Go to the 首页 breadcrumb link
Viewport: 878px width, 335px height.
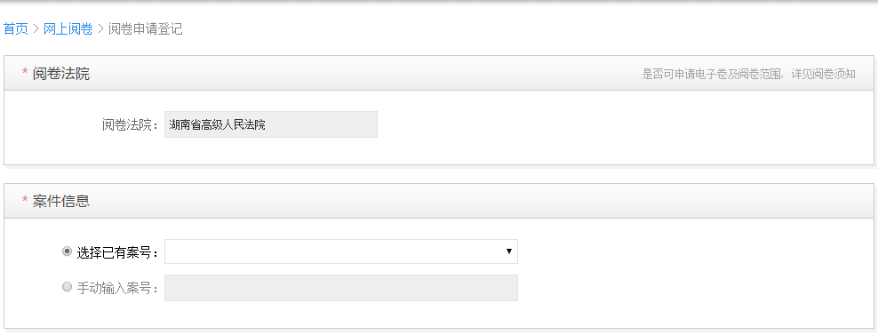(x=16, y=29)
